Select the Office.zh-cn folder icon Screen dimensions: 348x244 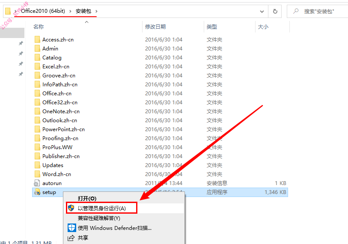pos(37,93)
